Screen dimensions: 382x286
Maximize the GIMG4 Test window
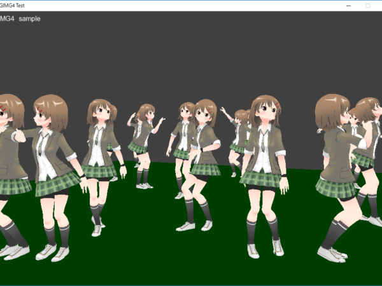click(367, 6)
